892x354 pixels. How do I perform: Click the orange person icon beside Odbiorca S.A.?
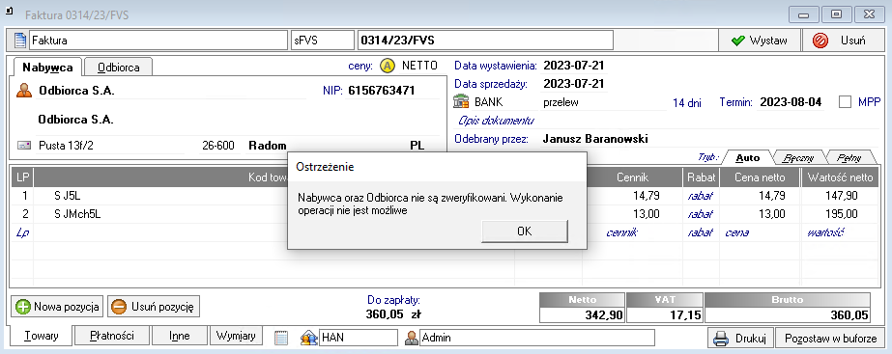pos(24,91)
